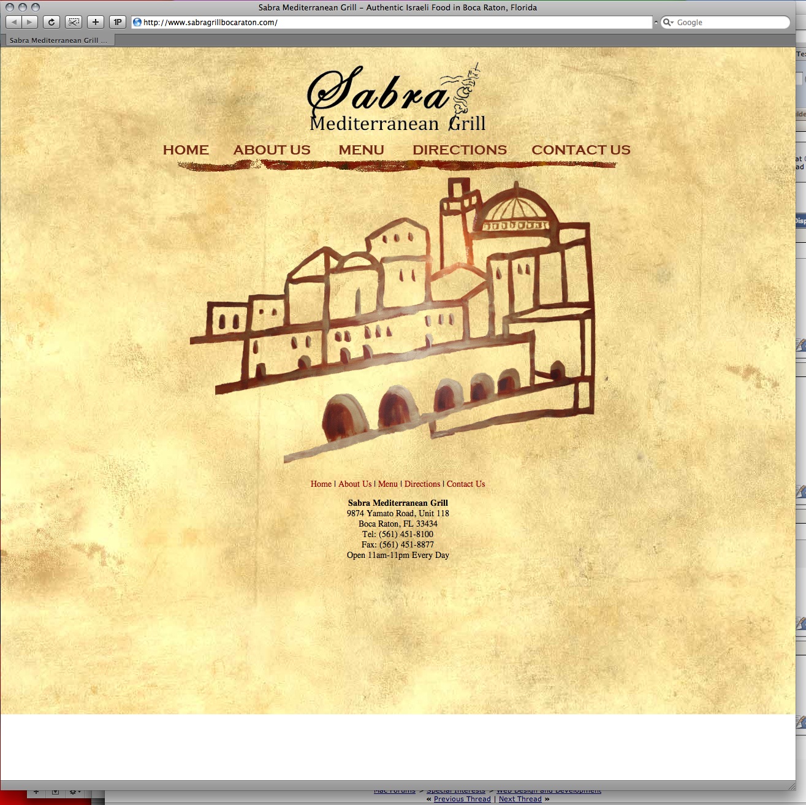The image size is (806, 805).
Task: Minimize the Sabra browser window
Action: click(x=23, y=7)
